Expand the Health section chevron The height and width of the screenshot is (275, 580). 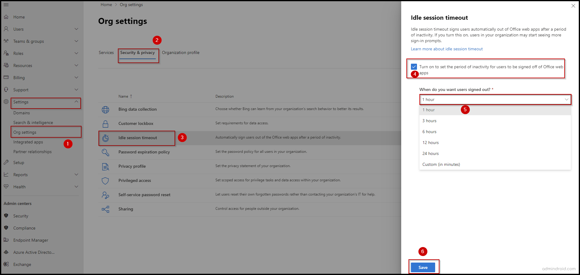76,187
